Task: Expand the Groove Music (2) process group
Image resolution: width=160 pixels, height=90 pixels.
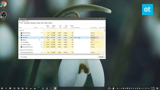Action: tap(19, 35)
